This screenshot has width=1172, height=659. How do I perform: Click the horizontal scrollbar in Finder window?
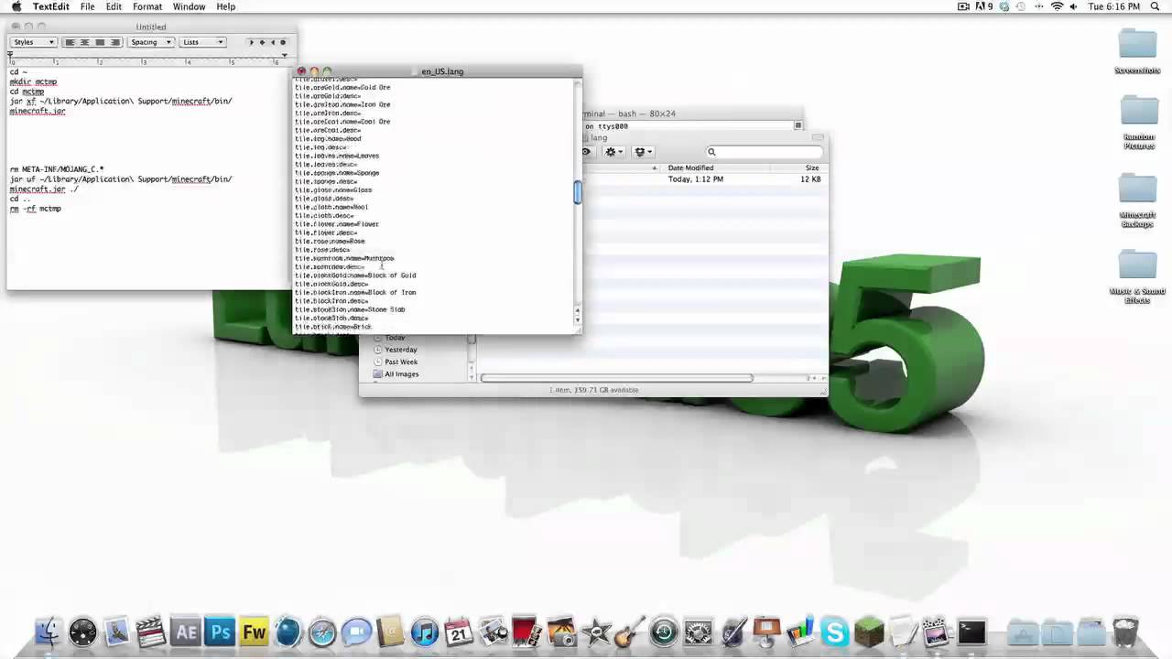pyautogui.click(x=616, y=378)
